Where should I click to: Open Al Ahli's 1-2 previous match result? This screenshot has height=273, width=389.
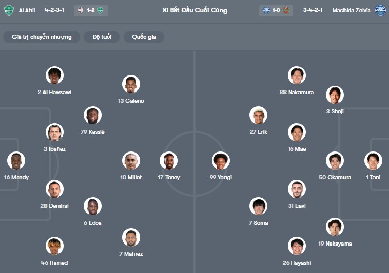[89, 10]
